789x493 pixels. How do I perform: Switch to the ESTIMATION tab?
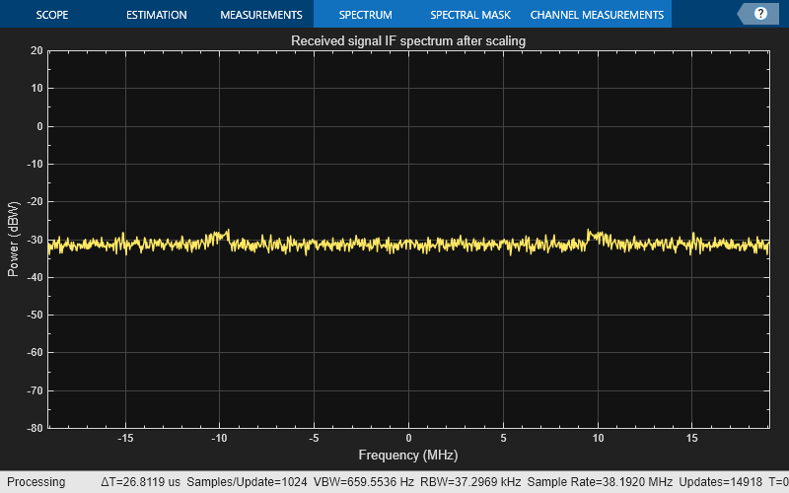(157, 15)
